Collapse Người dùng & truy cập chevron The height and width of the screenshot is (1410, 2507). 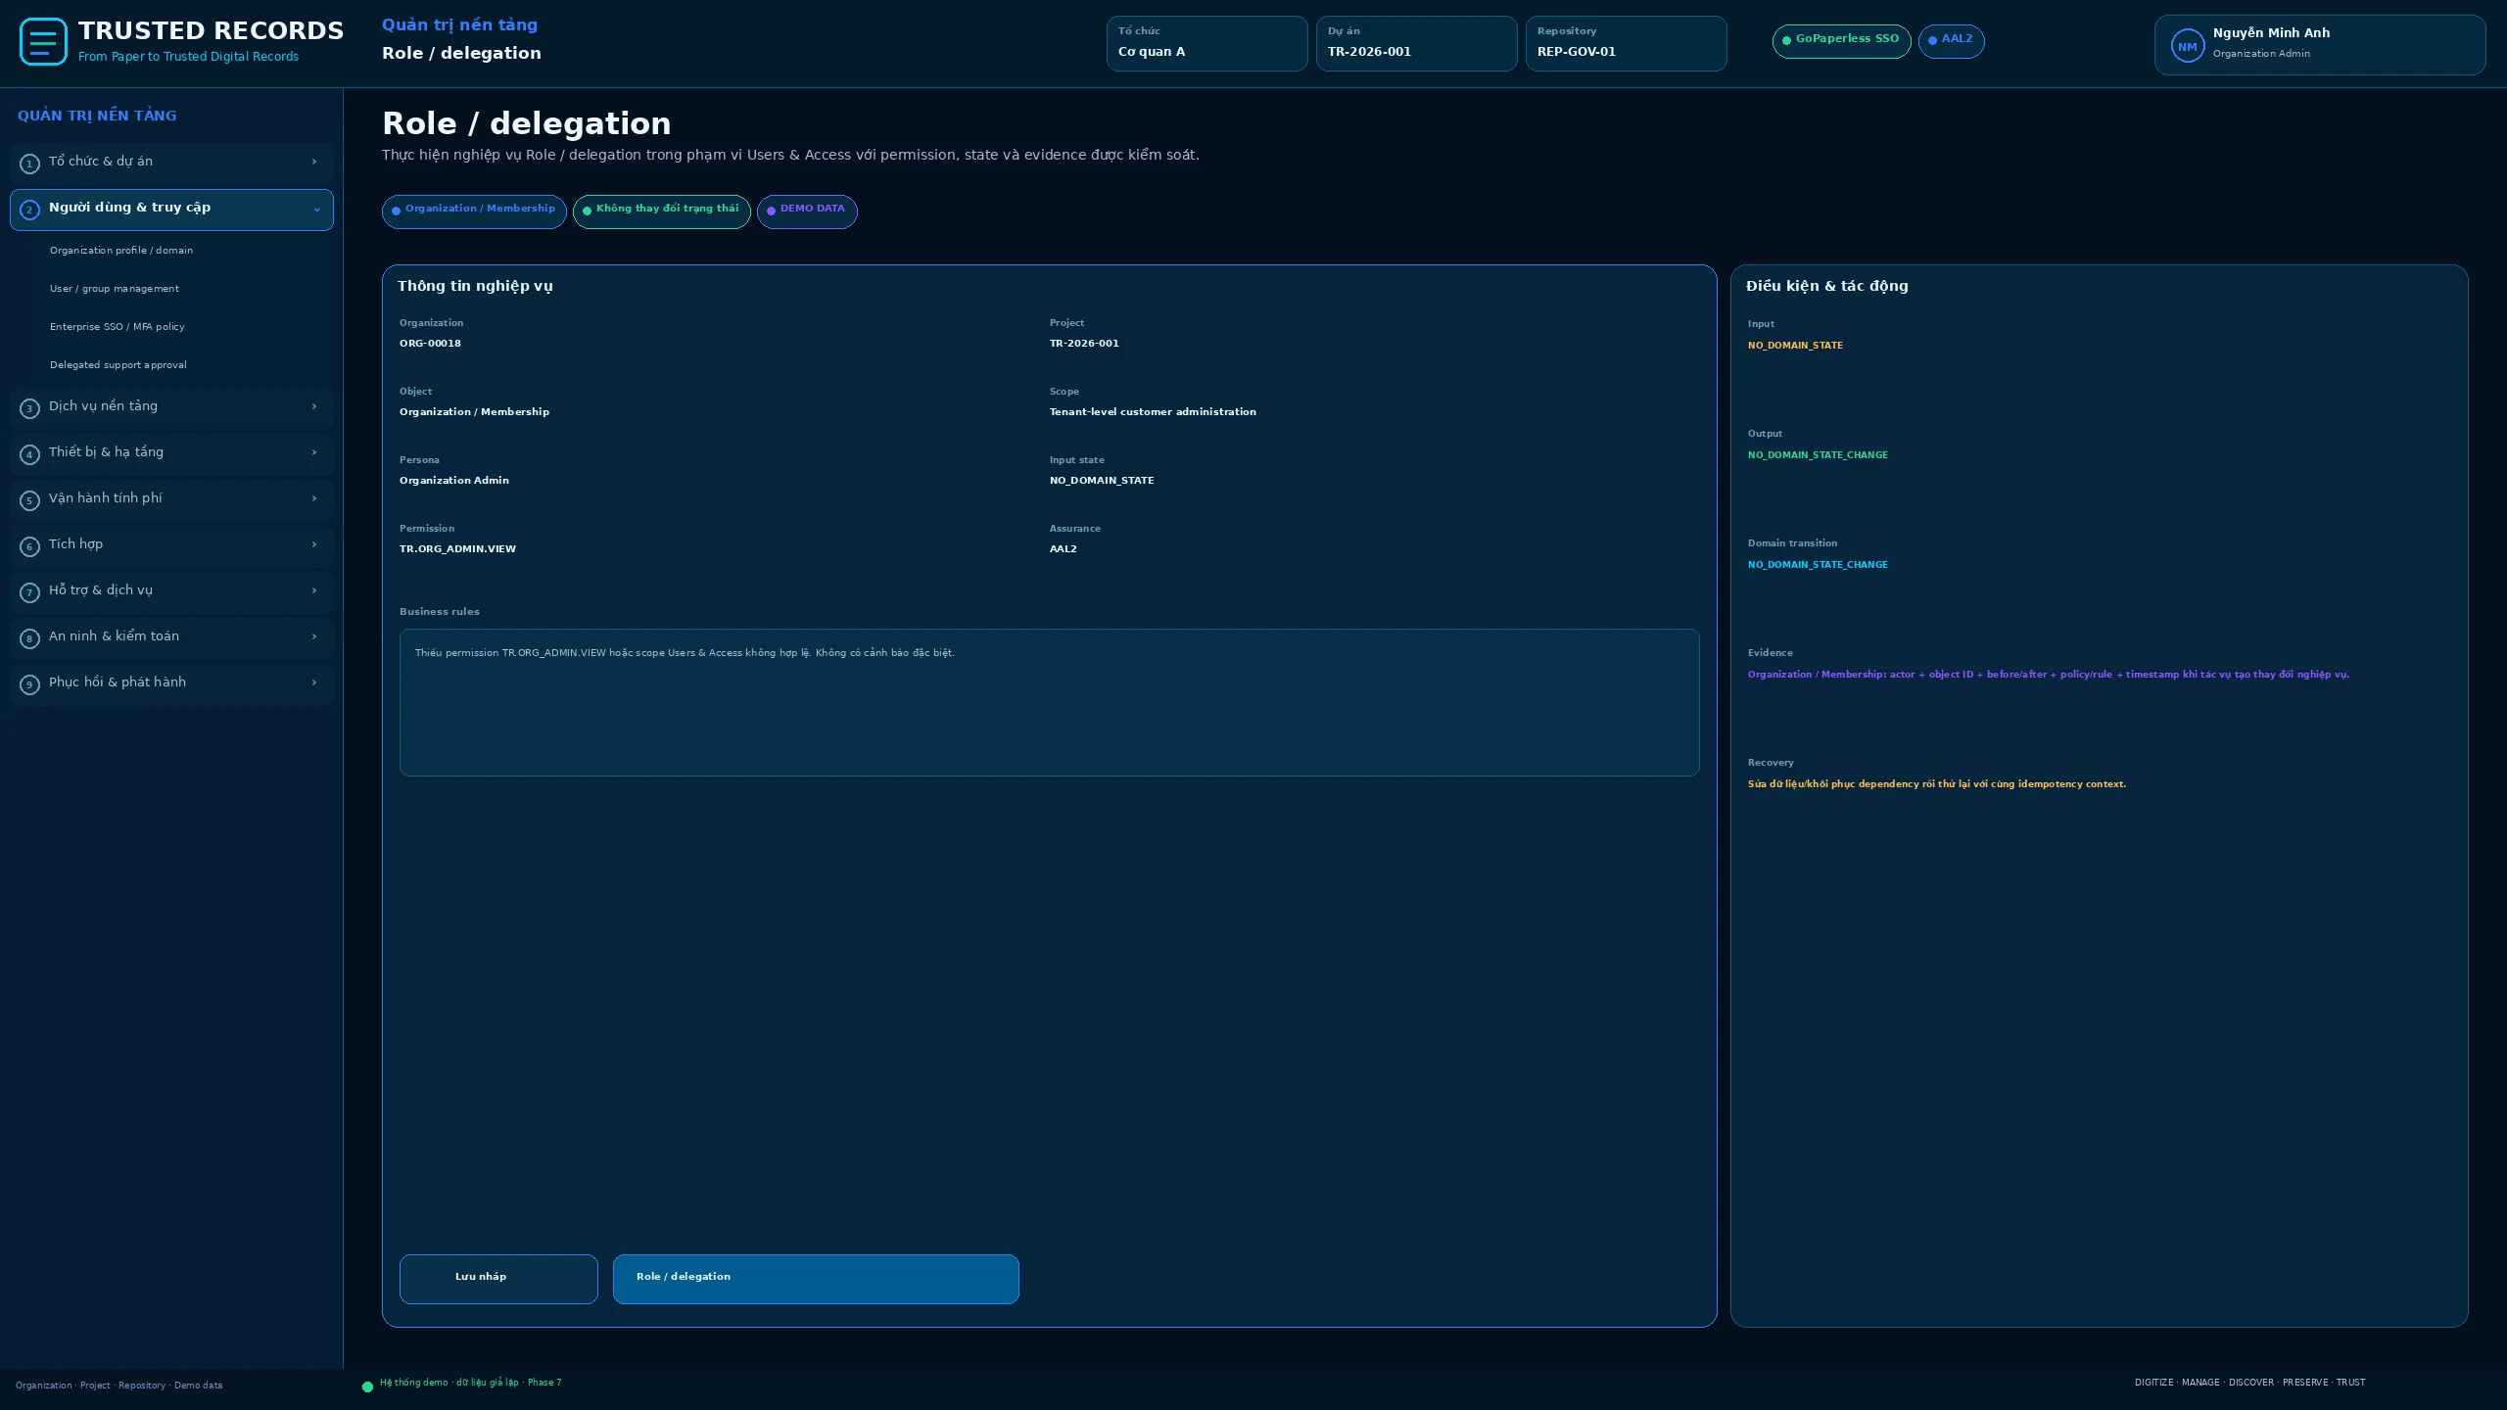click(x=316, y=210)
